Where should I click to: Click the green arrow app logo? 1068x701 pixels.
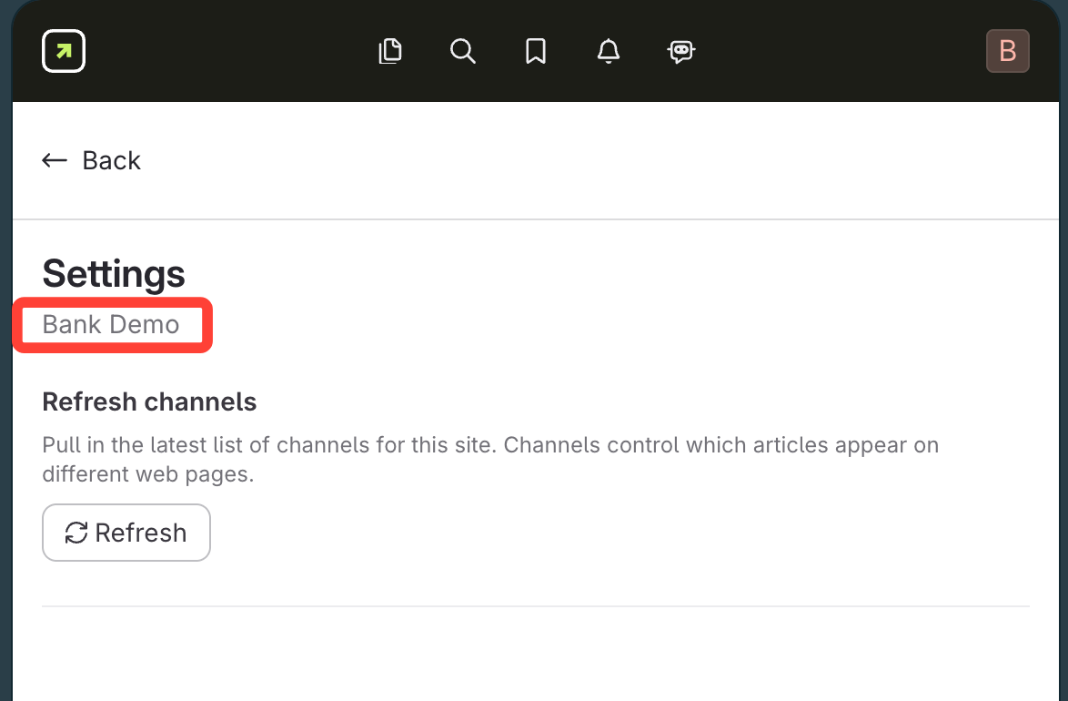coord(64,51)
